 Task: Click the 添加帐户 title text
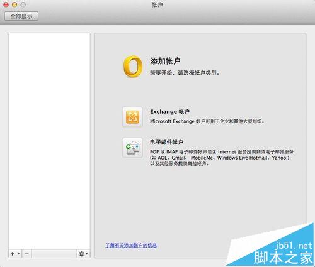(x=165, y=61)
